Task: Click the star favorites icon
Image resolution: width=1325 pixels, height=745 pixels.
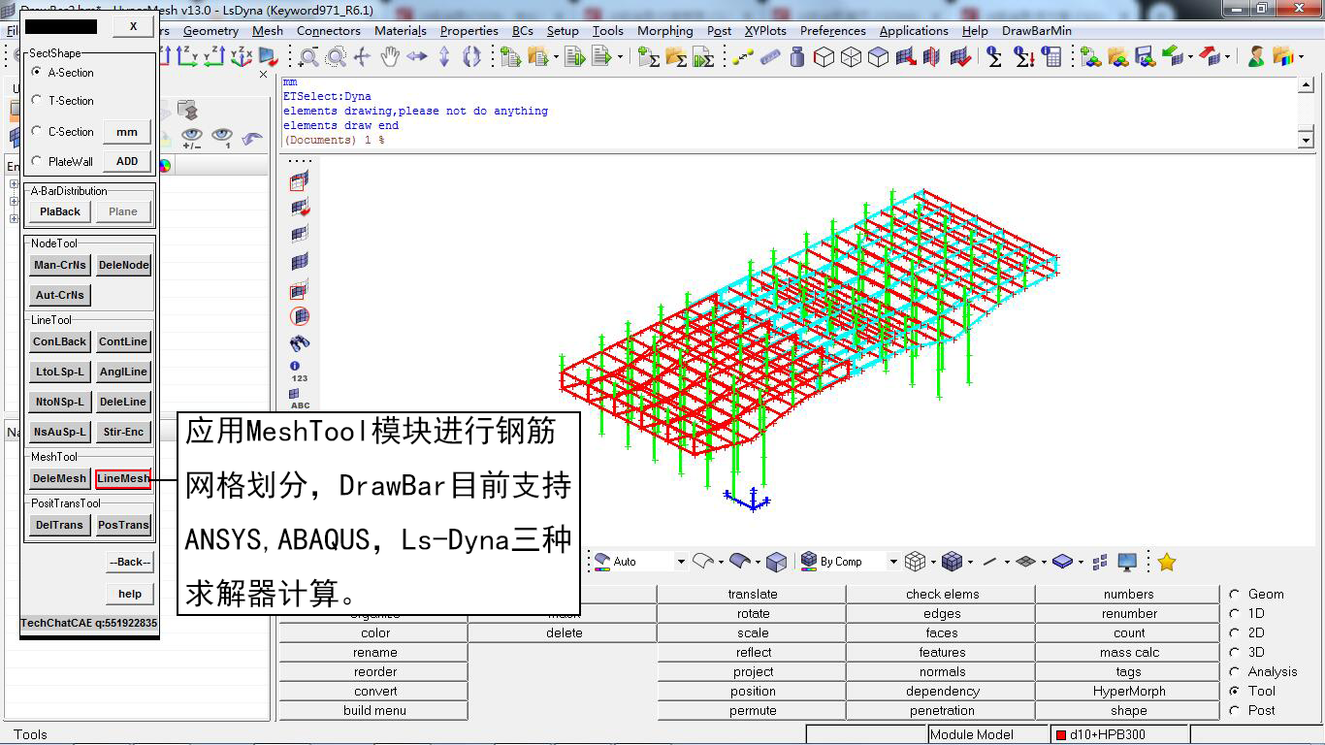Action: coord(1167,561)
